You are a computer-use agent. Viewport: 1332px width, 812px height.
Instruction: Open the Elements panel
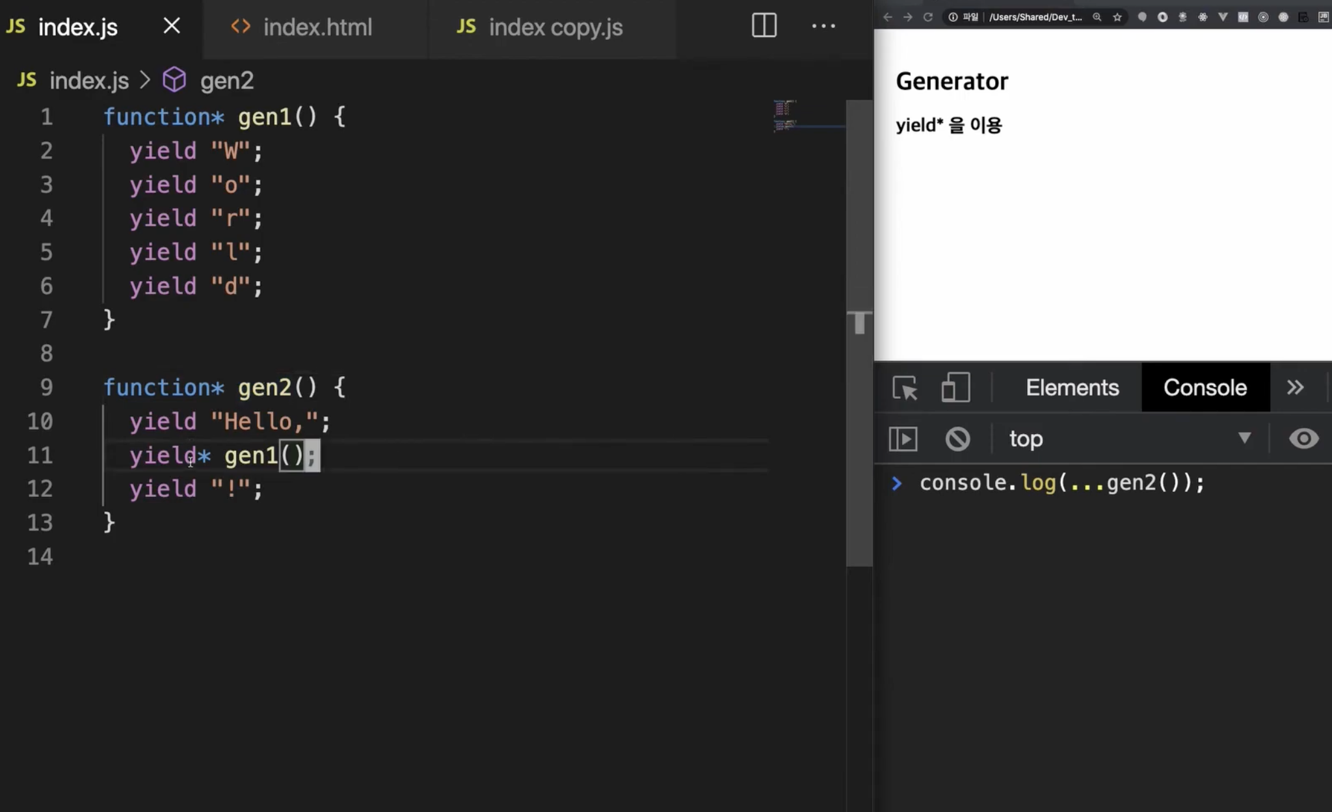click(x=1072, y=388)
